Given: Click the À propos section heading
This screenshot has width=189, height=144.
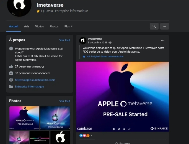Looking at the screenshot, I should tap(17, 40).
